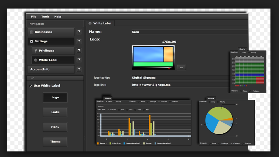Toggle hourly checkbox in pie chart panel
This screenshot has width=279, height=157.
point(218,102)
